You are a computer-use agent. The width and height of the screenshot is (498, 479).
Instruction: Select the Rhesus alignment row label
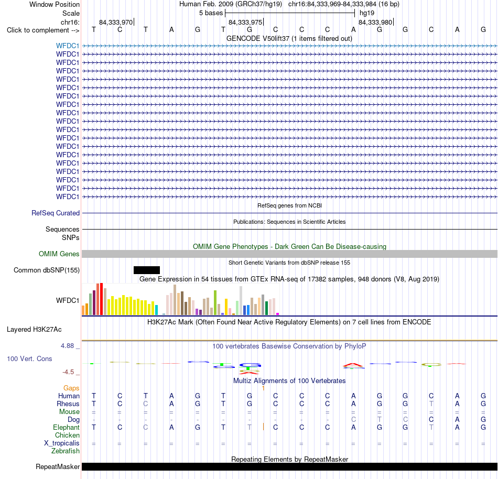[x=68, y=404]
